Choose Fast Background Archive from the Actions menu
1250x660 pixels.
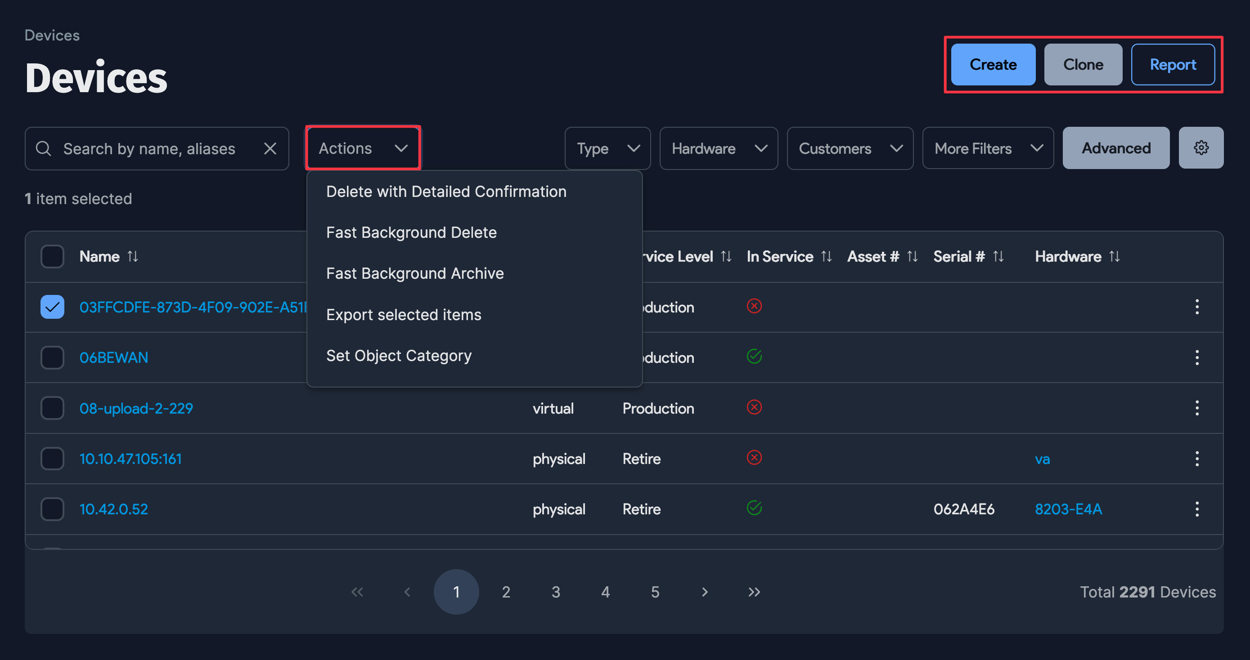coord(415,273)
